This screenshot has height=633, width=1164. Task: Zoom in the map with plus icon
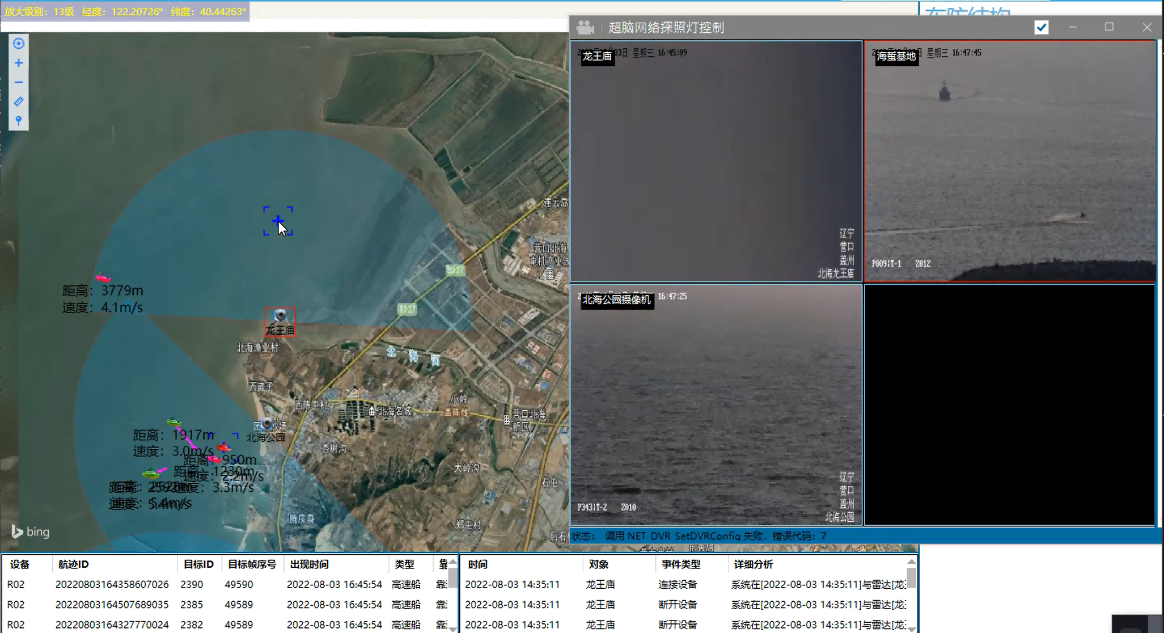(x=19, y=63)
